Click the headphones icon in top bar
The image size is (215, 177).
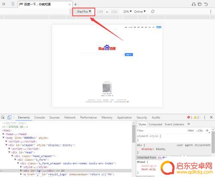pyautogui.click(x=193, y=4)
